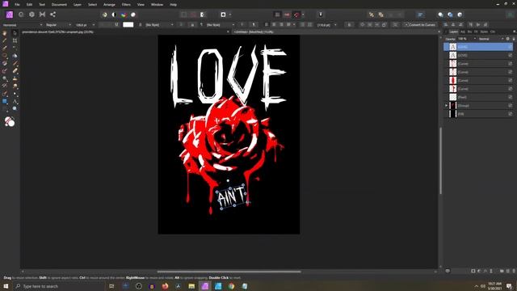The image size is (517, 291).
Task: Close the first document tab with its X
Action: click(x=228, y=32)
